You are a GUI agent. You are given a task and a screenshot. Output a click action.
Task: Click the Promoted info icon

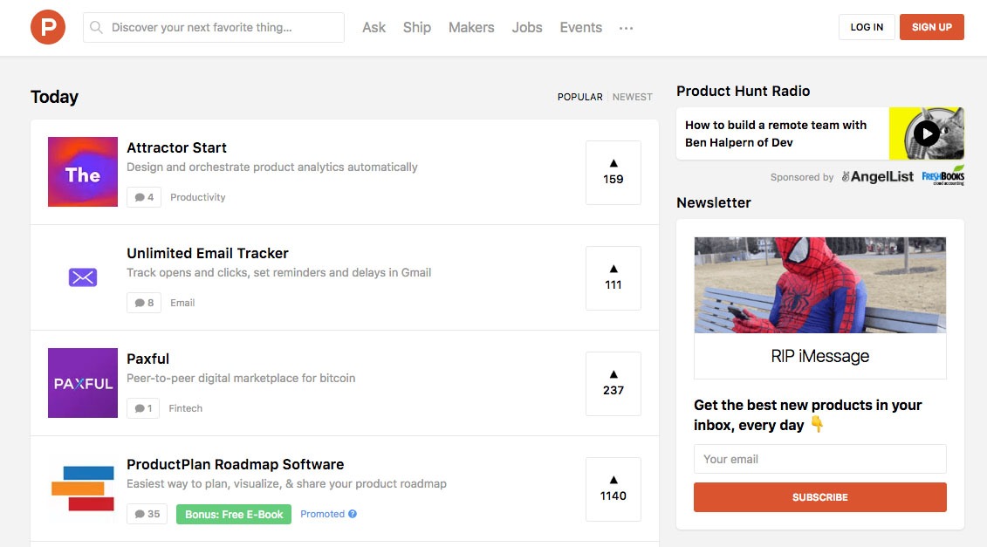tap(353, 514)
